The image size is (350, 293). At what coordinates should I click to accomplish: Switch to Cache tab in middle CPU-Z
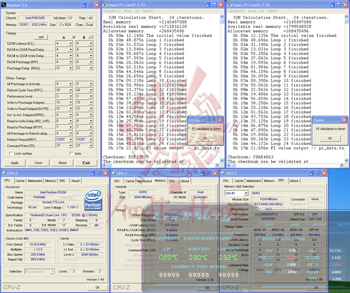coord(130,181)
